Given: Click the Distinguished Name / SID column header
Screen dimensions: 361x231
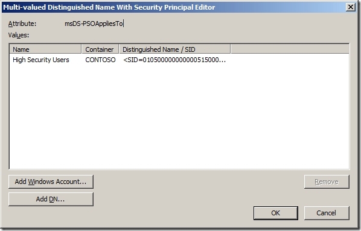Looking at the screenshot, I should click(x=174, y=49).
